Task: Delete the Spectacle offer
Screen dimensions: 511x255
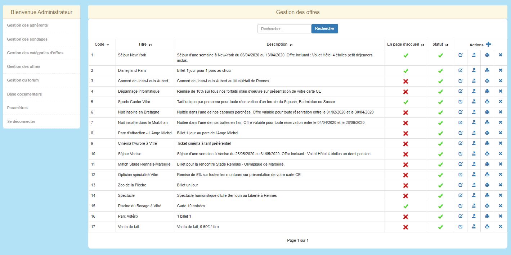Action: tap(500, 195)
